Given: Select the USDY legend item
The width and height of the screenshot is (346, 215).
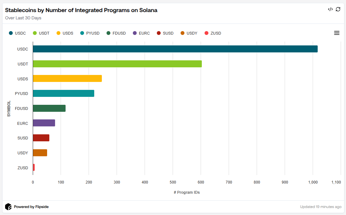Looking at the screenshot, I should tap(189, 33).
